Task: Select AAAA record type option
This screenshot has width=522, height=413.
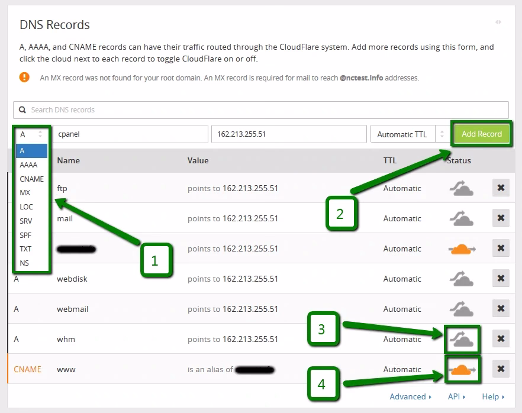Action: coord(31,164)
